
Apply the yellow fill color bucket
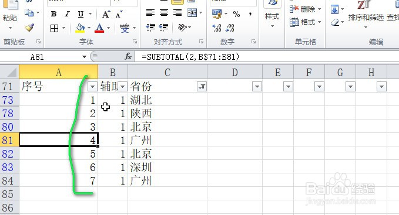(80, 28)
